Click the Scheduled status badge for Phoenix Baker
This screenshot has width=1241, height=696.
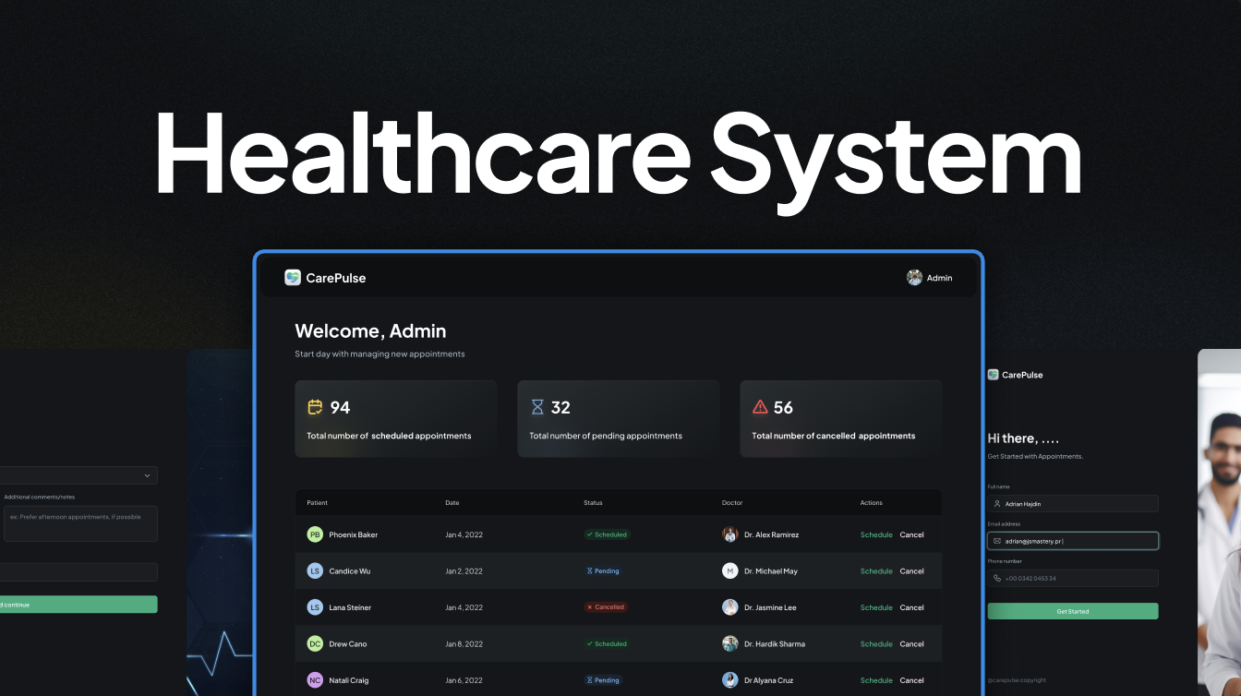[607, 534]
